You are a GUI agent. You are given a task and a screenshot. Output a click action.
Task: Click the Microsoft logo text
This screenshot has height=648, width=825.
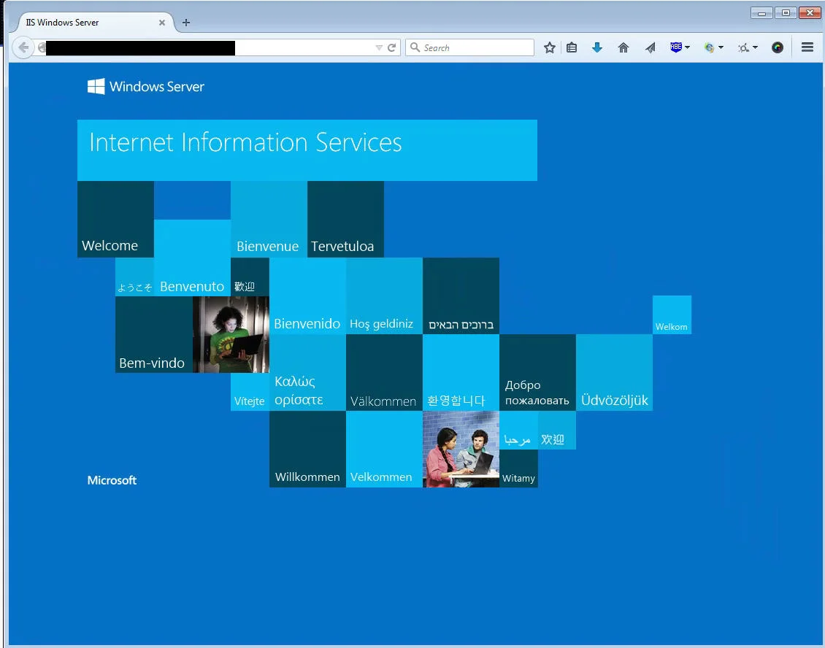(112, 480)
